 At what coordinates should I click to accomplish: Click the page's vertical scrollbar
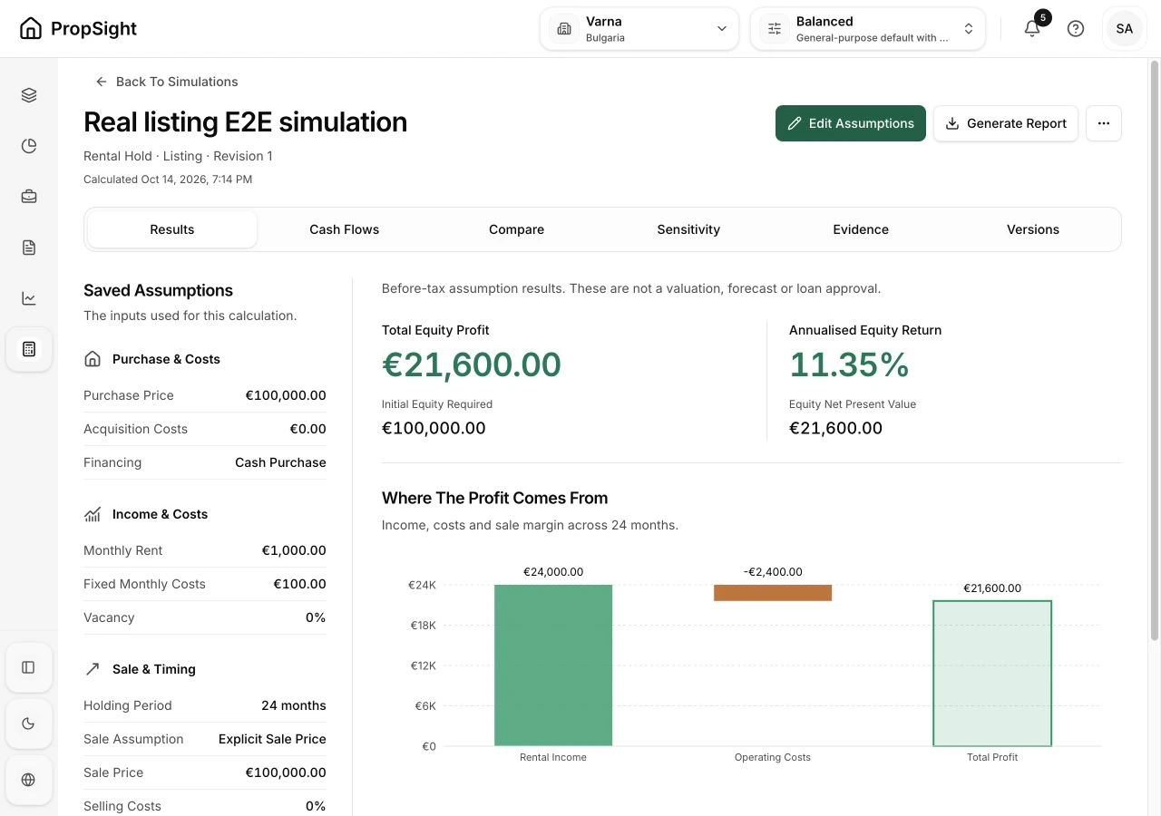pos(1155,349)
